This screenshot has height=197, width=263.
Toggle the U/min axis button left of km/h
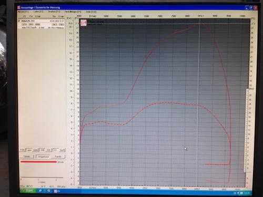pos(56,150)
